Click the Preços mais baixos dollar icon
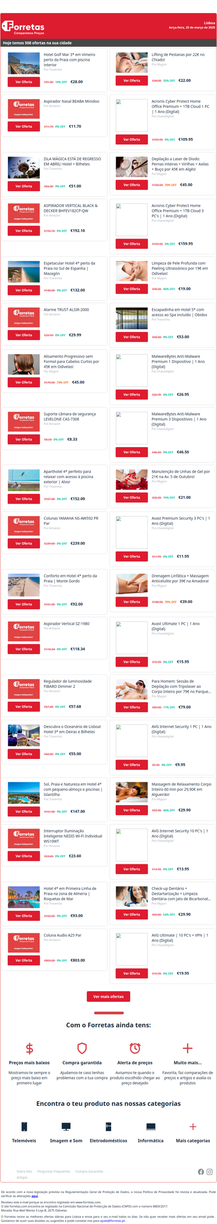This screenshot has width=217, height=1224. [29, 1048]
